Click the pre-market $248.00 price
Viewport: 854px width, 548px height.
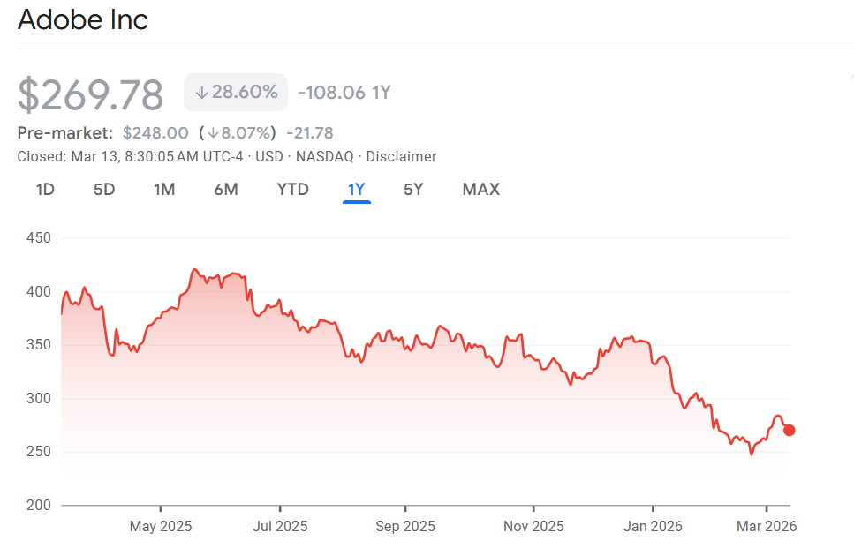[155, 133]
